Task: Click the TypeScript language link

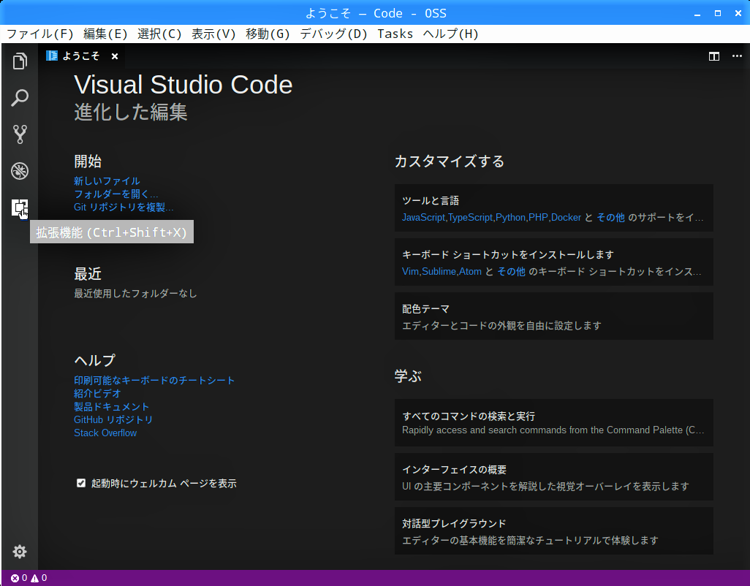Action: [x=470, y=218]
